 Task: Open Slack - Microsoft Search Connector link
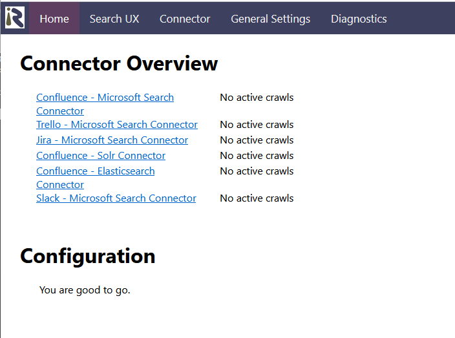pos(116,198)
